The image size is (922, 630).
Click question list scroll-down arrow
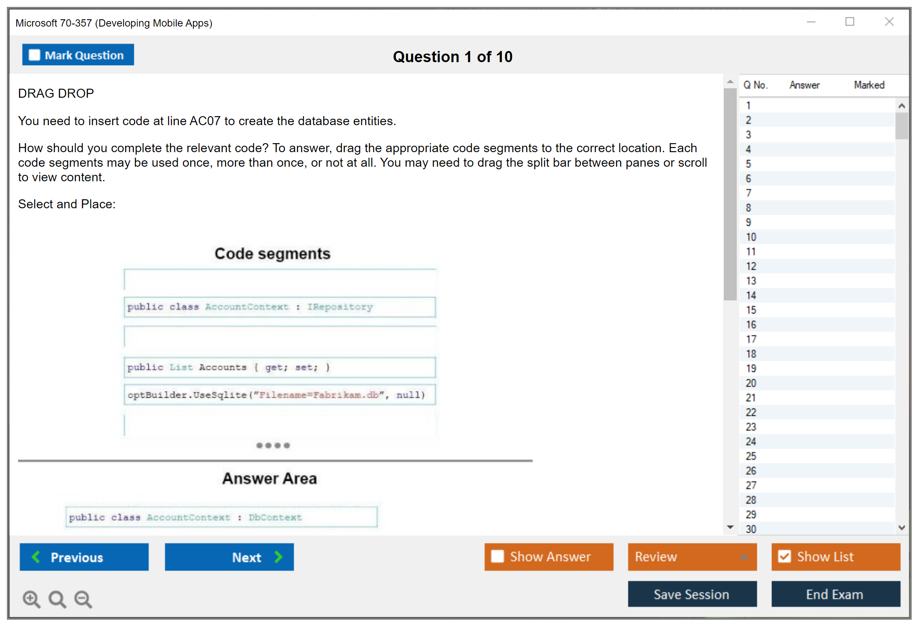pyautogui.click(x=901, y=528)
